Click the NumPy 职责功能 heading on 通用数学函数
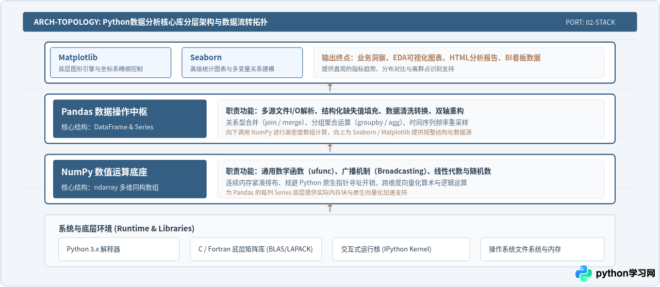The width and height of the screenshot is (660, 287). click(x=358, y=171)
